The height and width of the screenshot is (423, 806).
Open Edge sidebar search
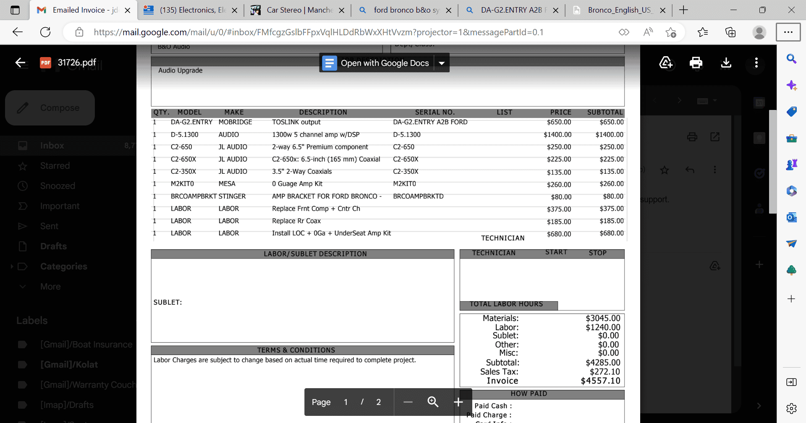point(792,59)
